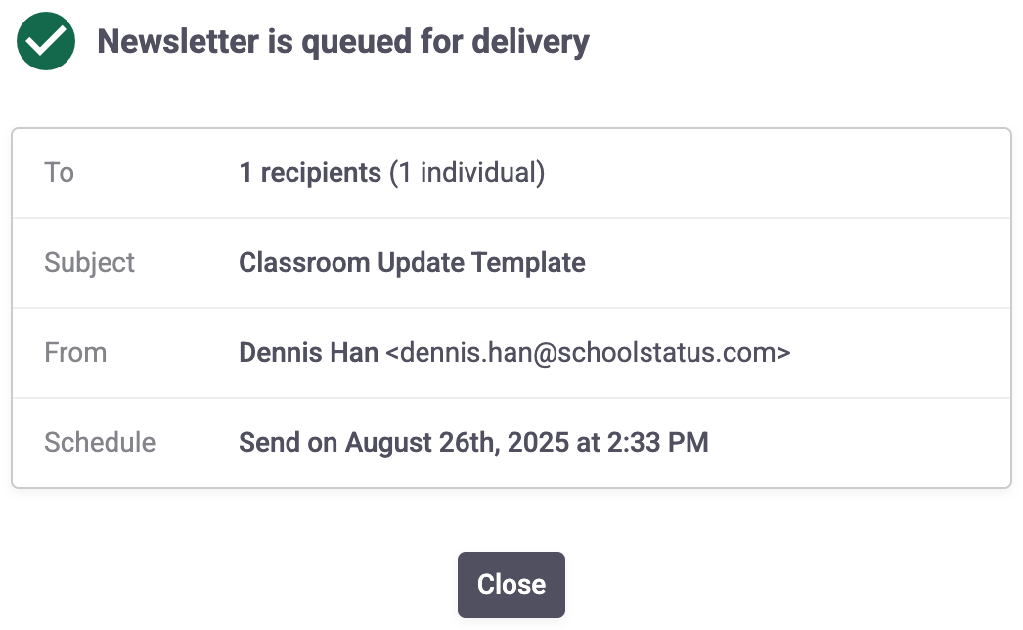
Task: Click the "Classroom Update Template" subject text
Action: (x=412, y=263)
